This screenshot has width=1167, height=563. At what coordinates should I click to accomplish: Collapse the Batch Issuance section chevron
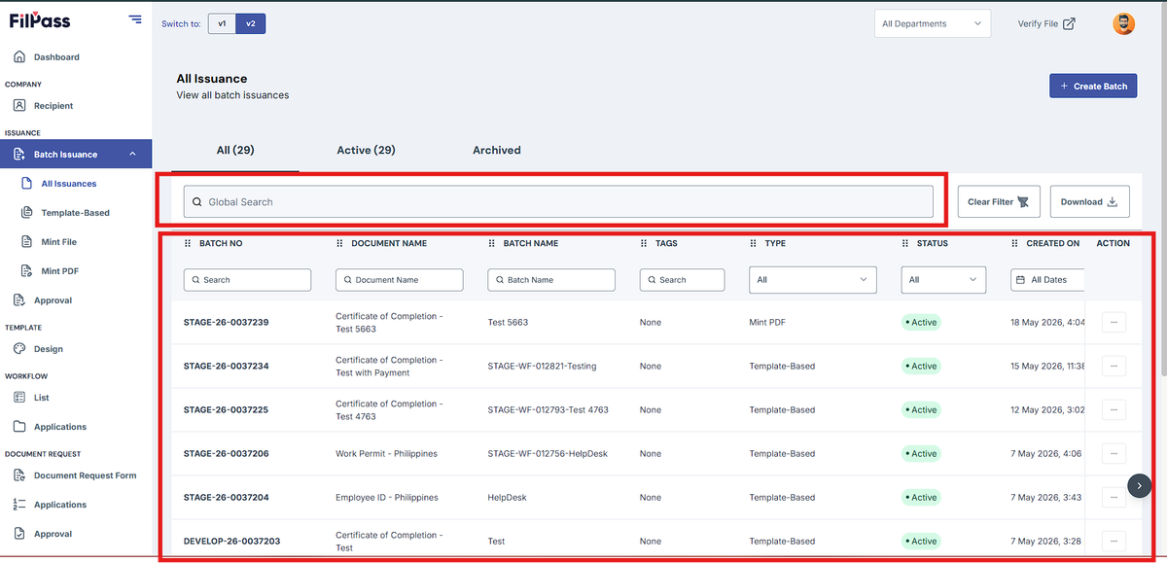pos(132,155)
